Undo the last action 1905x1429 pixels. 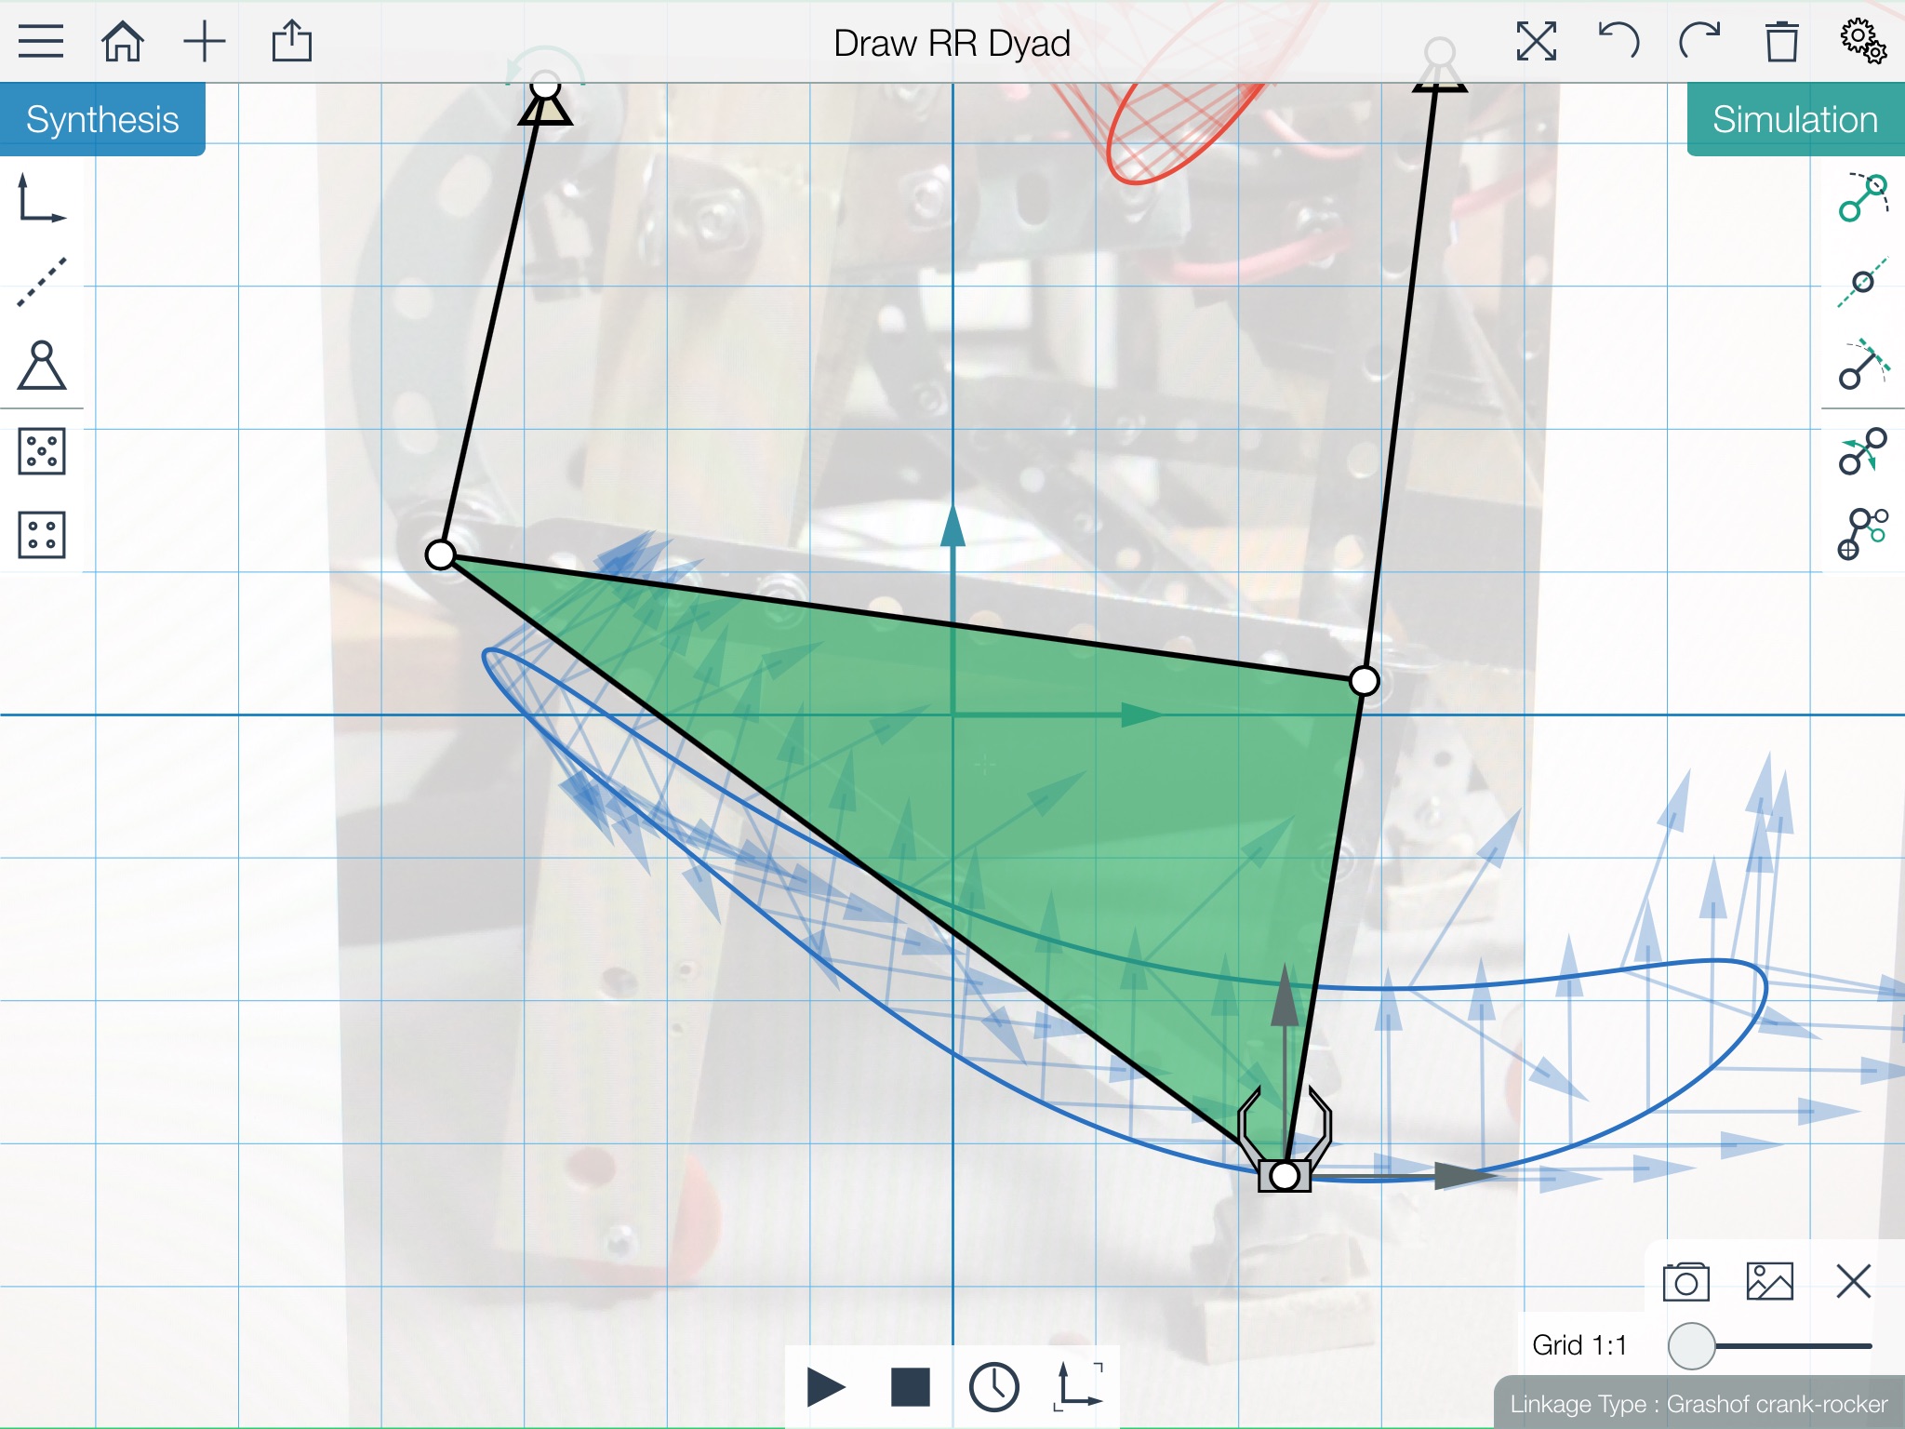click(x=1619, y=42)
